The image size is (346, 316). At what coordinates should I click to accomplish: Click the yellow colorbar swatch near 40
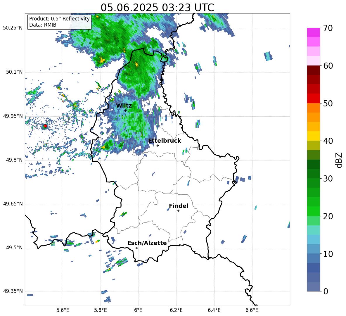(313, 136)
